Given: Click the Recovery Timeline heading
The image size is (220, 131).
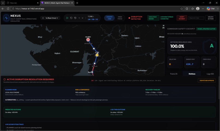Looking at the screenshot, I should coord(153,90).
